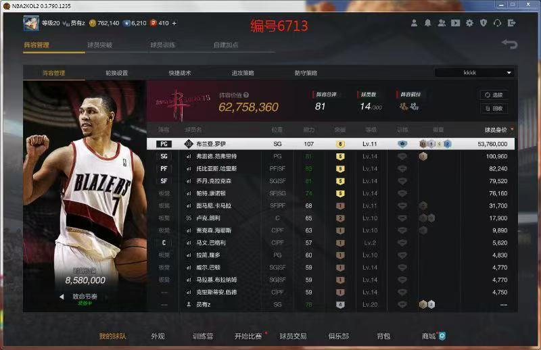Click the badge icon in 弗雷德.范弗里特 row
541x350 pixels.
(x=423, y=156)
